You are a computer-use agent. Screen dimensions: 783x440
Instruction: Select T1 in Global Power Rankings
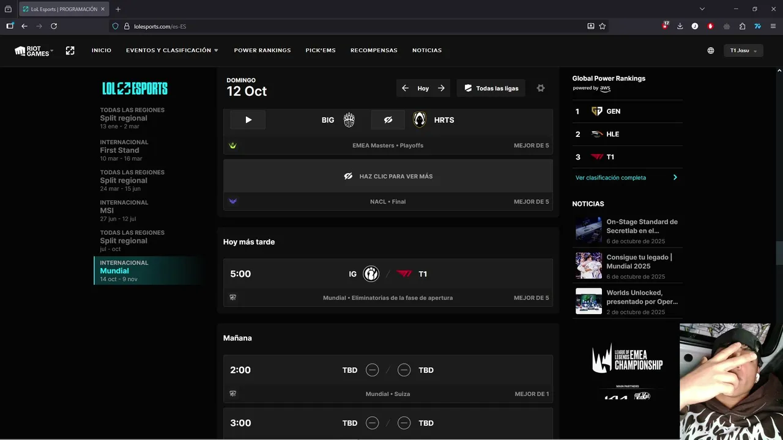coord(627,157)
